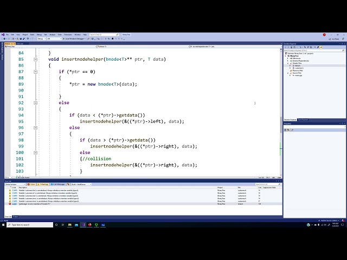Image resolution: width=347 pixels, height=260 pixels.
Task: Click No issues found status indicator
Action: [23, 177]
